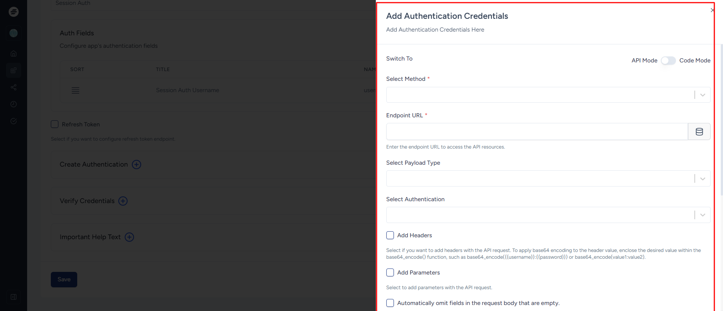Toggle the API Mode / Code Mode switch
Image resolution: width=723 pixels, height=311 pixels.
click(x=668, y=61)
